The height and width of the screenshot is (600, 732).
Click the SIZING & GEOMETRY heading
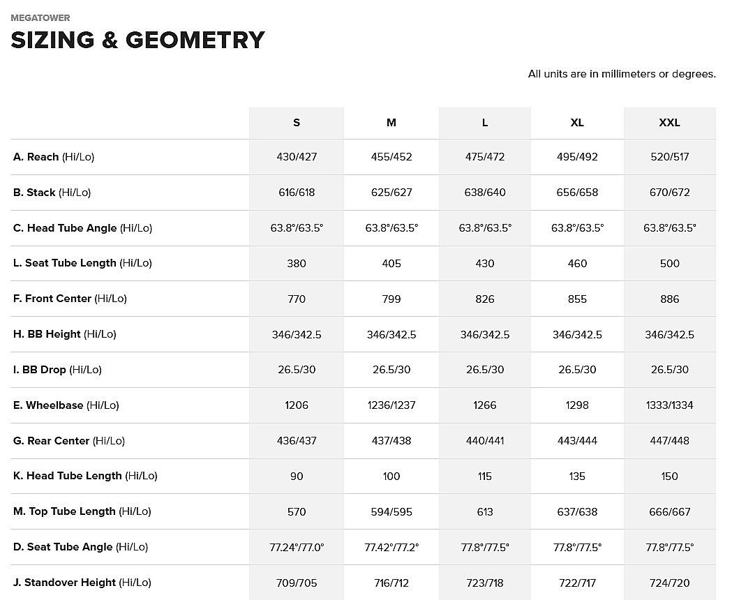point(138,40)
